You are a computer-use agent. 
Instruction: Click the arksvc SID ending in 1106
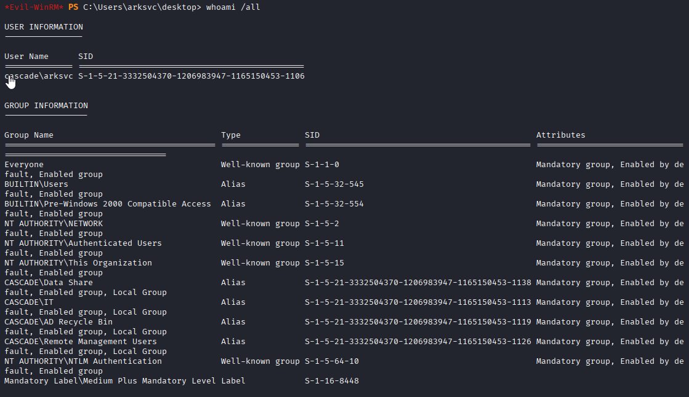tap(191, 76)
